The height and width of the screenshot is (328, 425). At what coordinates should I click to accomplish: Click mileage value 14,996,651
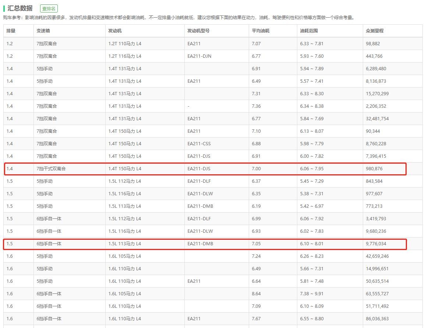pos(377,269)
